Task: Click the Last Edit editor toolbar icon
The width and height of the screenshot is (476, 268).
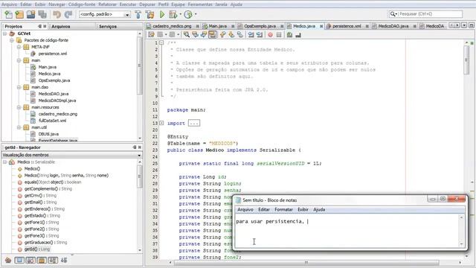Action: (x=151, y=35)
